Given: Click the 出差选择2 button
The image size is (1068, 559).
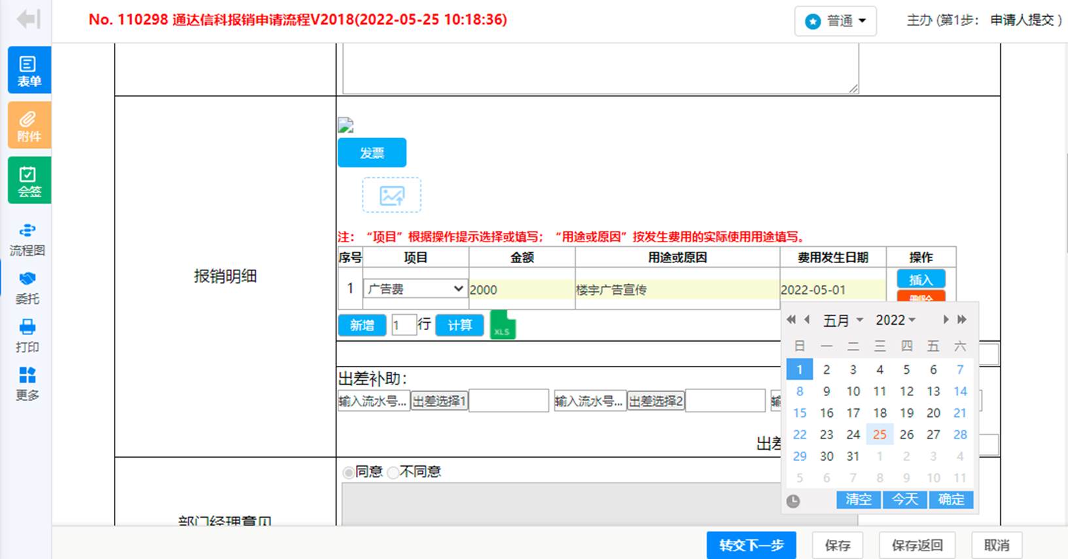Looking at the screenshot, I should click(656, 401).
